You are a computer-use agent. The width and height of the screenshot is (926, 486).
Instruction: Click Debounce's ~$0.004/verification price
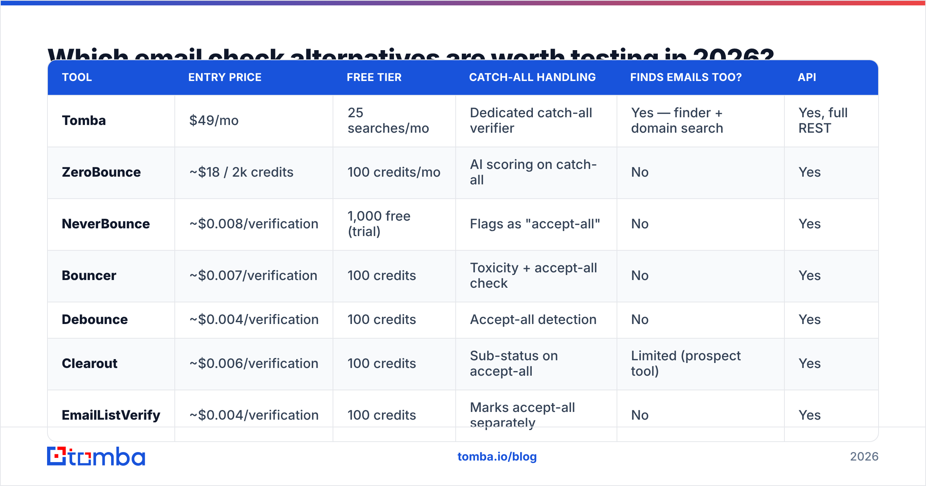click(x=253, y=319)
